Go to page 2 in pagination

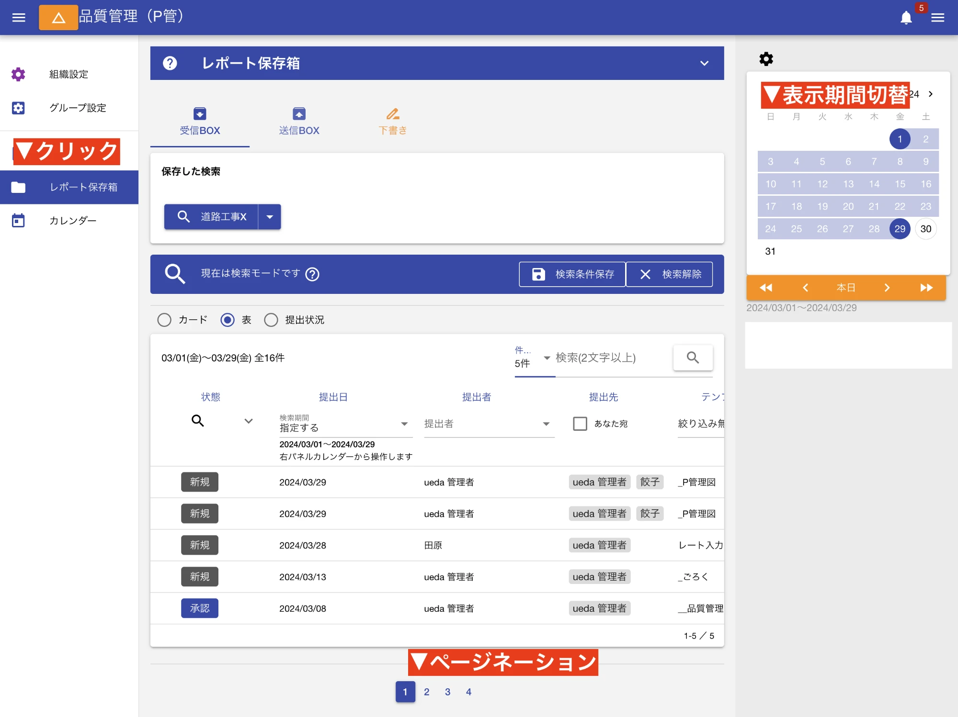coord(426,691)
